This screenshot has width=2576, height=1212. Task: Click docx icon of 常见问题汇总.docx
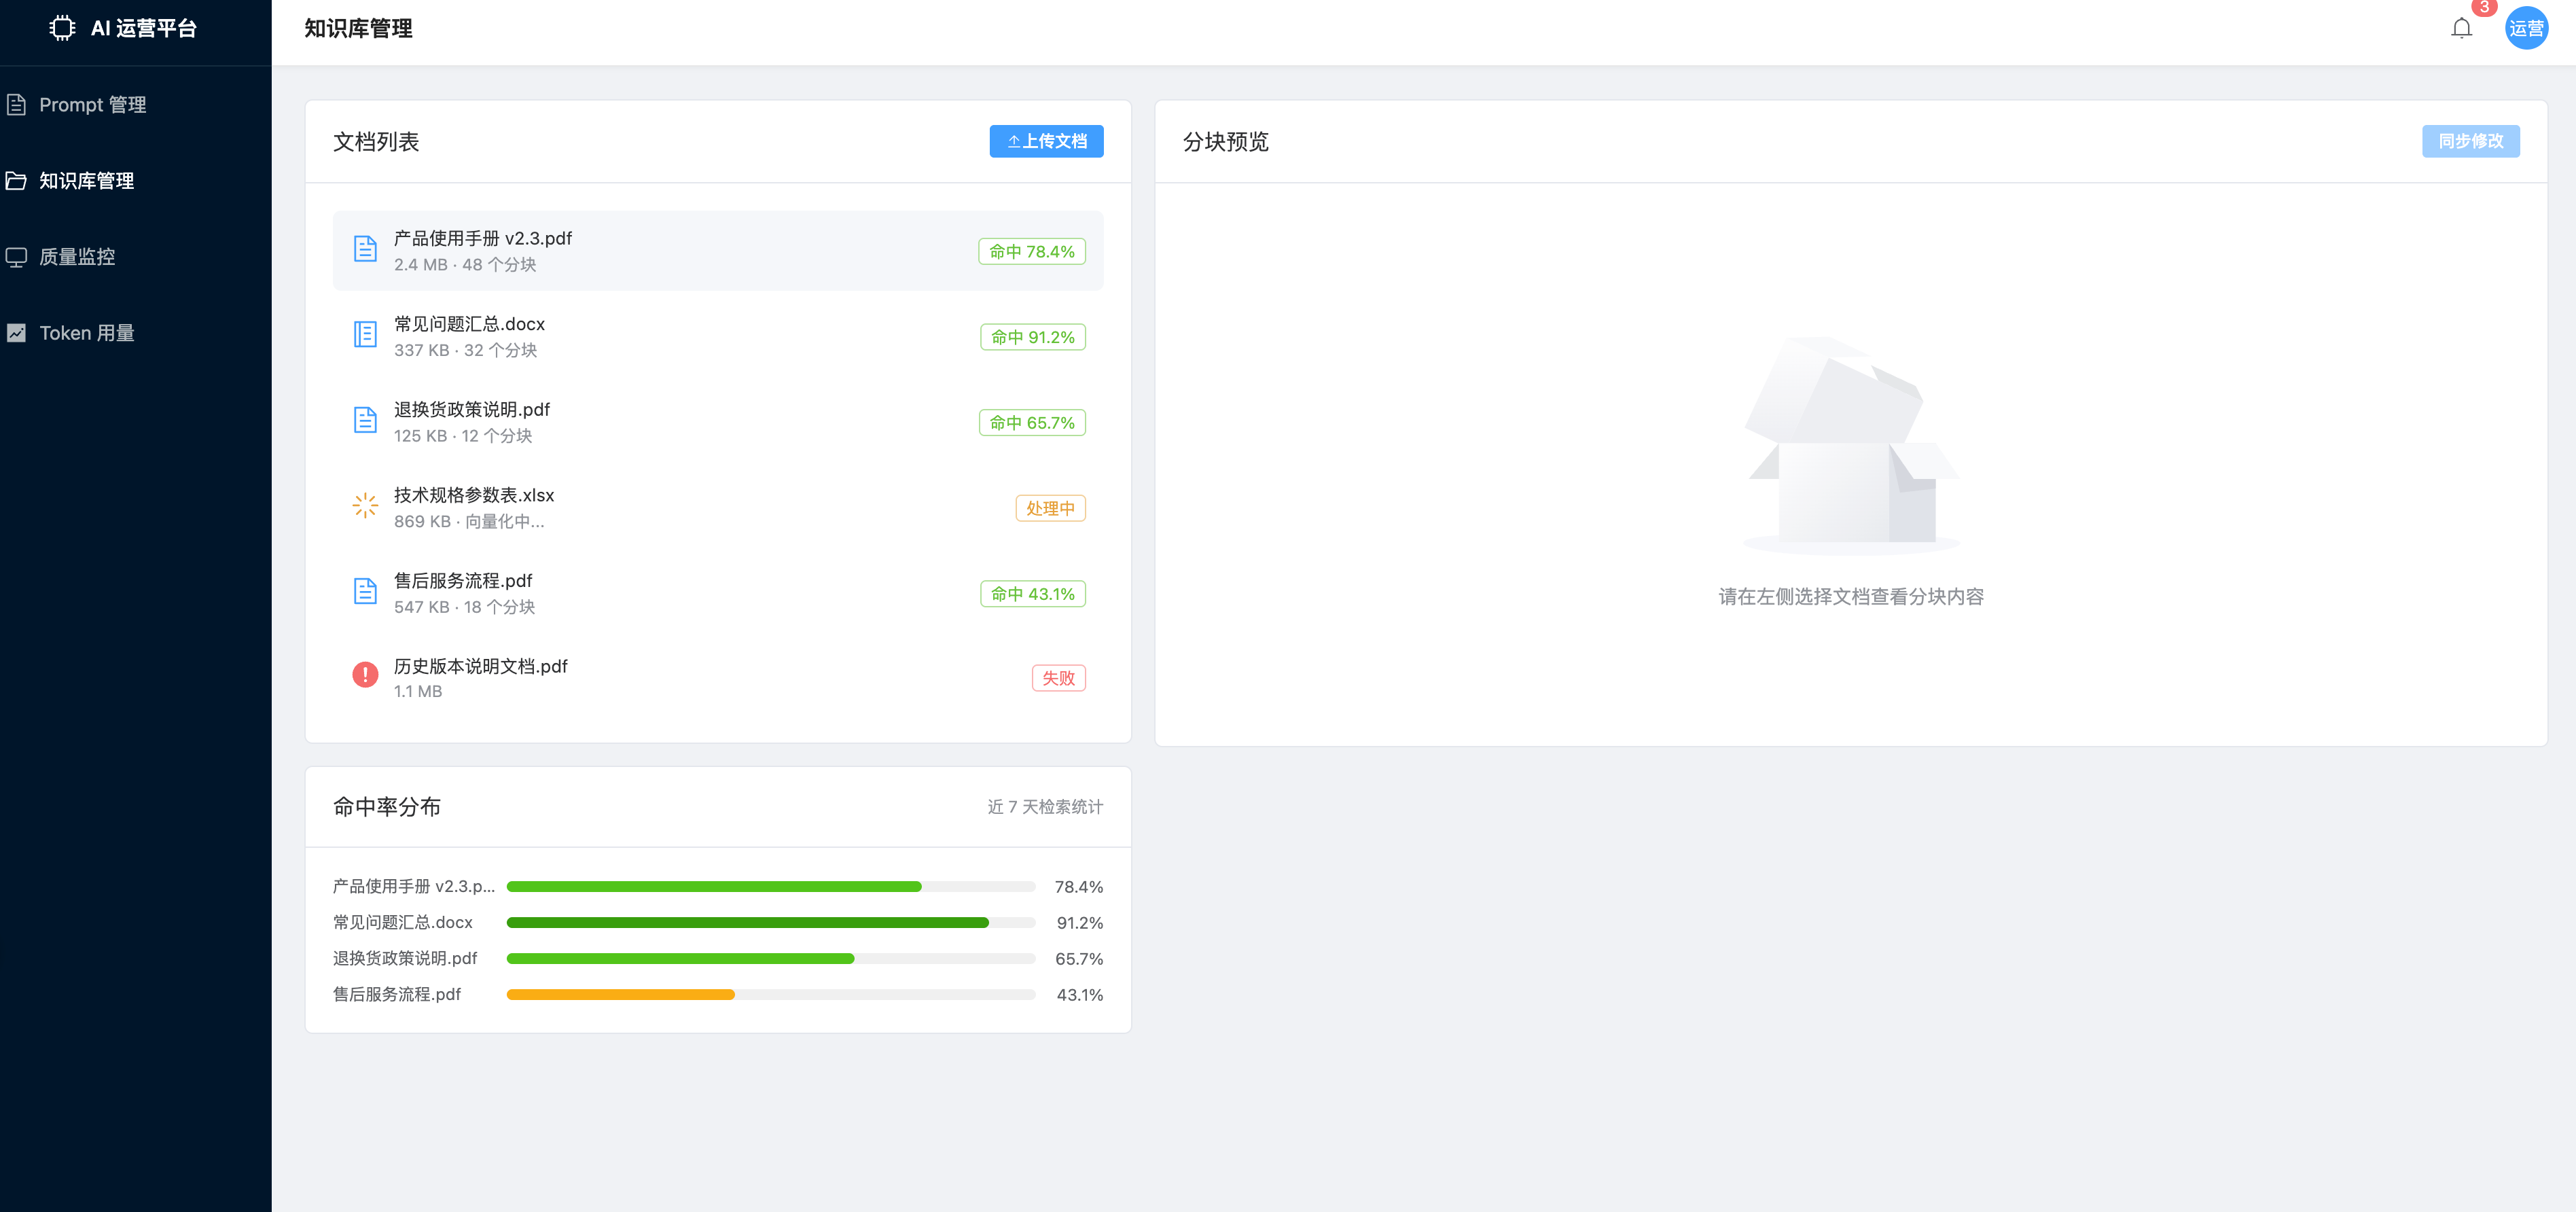pos(365,334)
